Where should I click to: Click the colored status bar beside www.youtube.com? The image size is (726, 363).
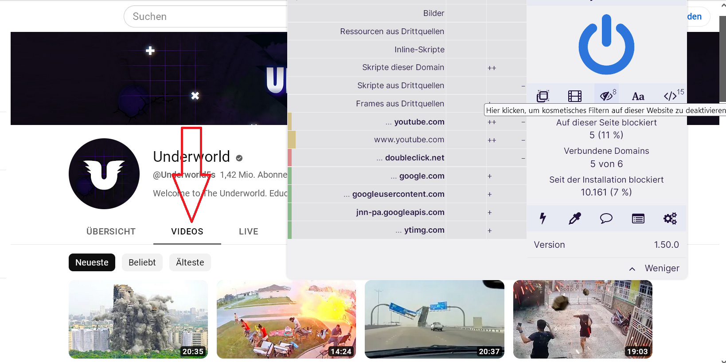(292, 140)
